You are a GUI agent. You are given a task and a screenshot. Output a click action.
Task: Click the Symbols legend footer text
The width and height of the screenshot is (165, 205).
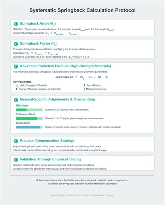click(82, 195)
